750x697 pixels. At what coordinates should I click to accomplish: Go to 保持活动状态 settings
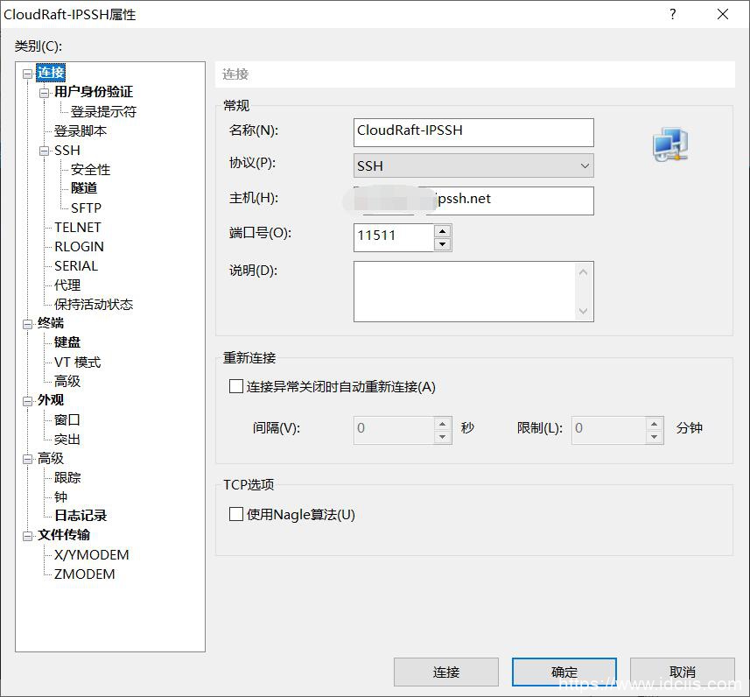(94, 305)
